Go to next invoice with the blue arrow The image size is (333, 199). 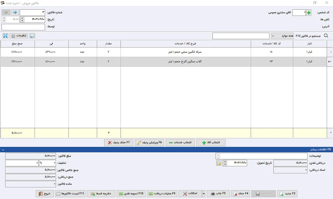15,12
